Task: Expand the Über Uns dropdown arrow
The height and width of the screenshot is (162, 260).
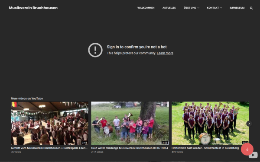Action: pyautogui.click(x=198, y=8)
